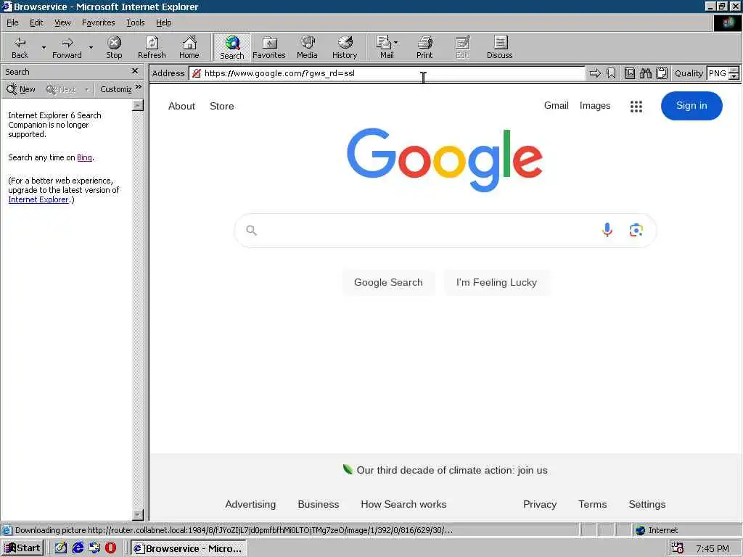Expand the Search pane toolbar chevron
Screen dimensions: 743x557
[139, 87]
